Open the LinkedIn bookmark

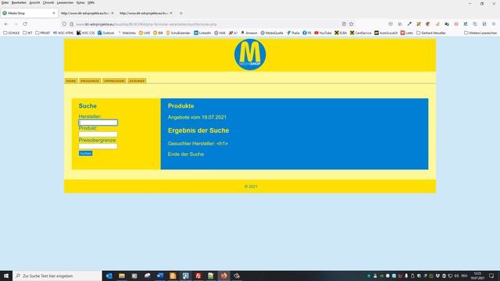tap(202, 33)
